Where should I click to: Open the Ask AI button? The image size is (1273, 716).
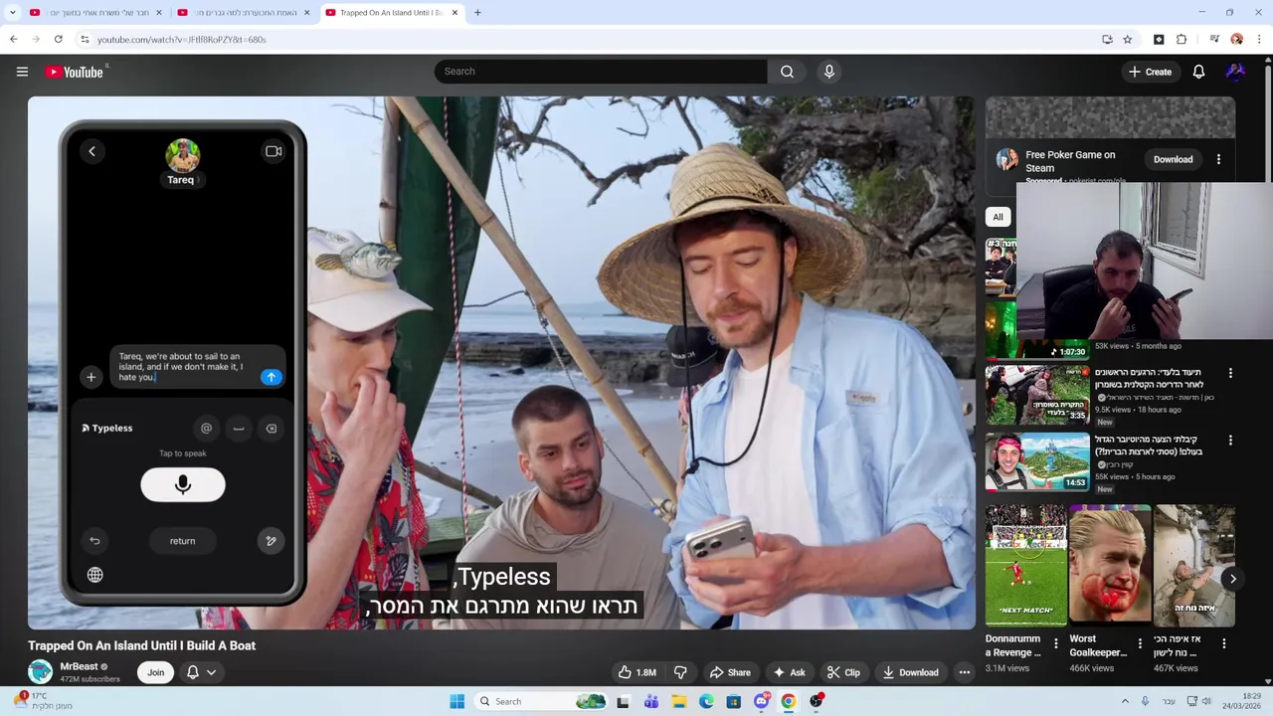[789, 672]
